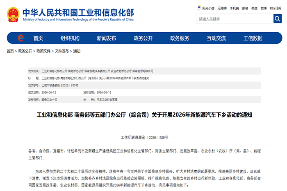Go to 文件发布 in the breadcrumb

(x=62, y=51)
